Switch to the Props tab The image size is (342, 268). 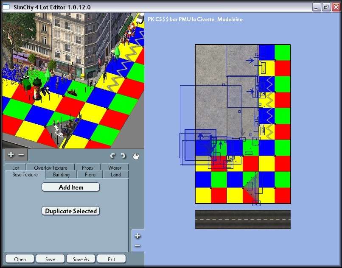87,167
